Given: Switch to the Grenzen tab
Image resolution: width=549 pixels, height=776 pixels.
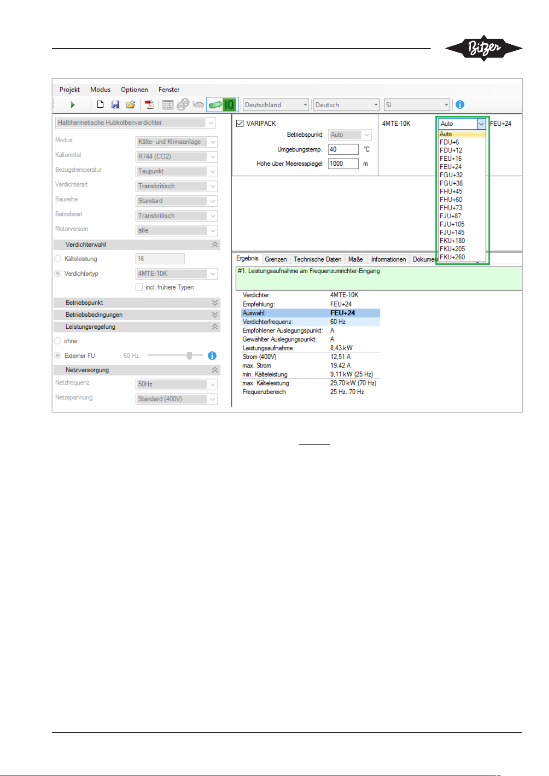Looking at the screenshot, I should point(275,259).
